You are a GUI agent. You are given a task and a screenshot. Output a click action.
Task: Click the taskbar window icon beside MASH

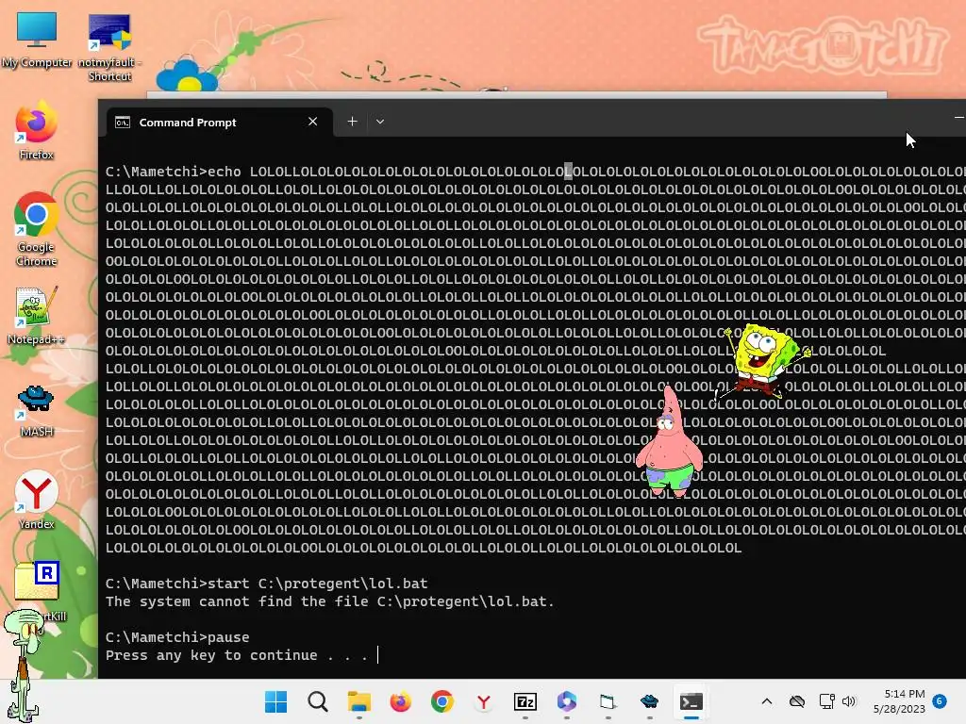[x=608, y=701]
